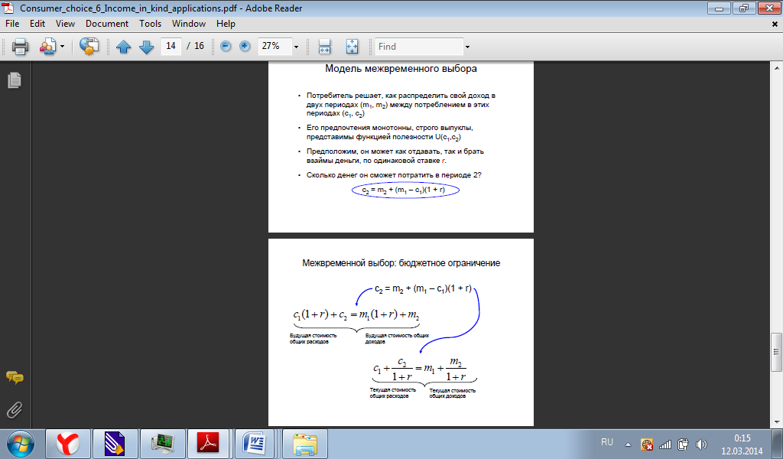Click the security alert tray icon
The width and height of the screenshot is (783, 459).
click(647, 444)
